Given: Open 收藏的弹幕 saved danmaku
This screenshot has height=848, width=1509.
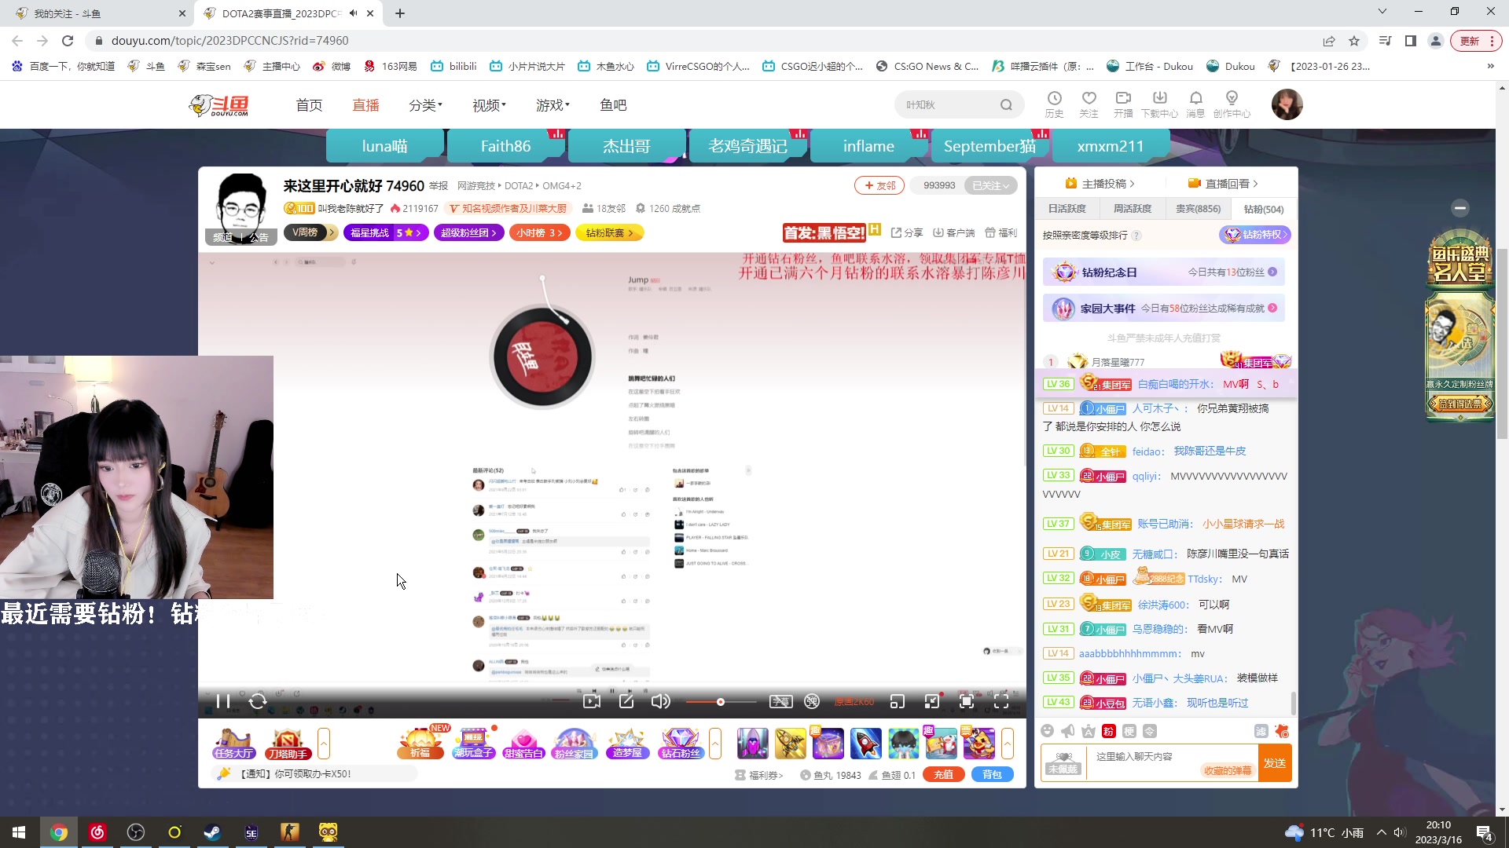Looking at the screenshot, I should coord(1228,771).
